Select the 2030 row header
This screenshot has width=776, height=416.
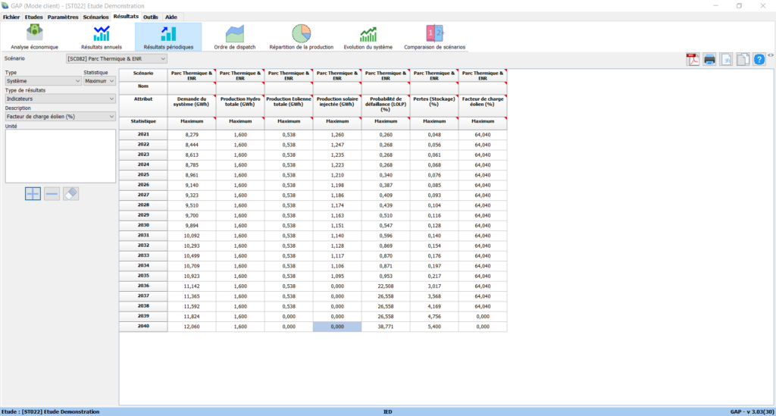[x=143, y=225]
